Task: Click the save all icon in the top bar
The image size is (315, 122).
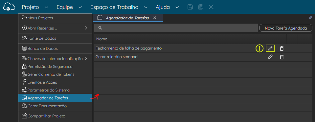Action: [200, 7]
